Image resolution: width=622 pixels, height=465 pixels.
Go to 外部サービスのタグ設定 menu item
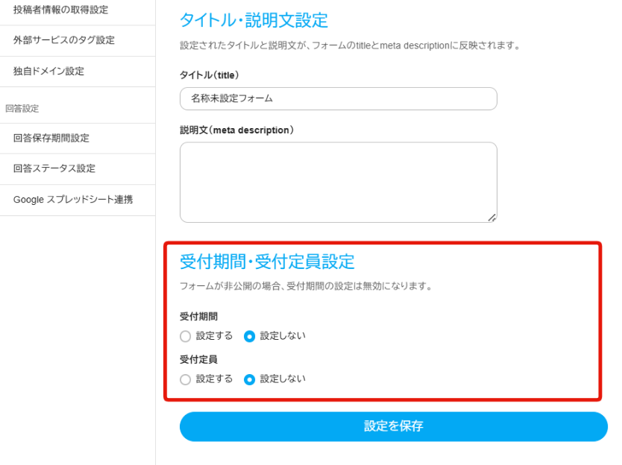pyautogui.click(x=64, y=40)
